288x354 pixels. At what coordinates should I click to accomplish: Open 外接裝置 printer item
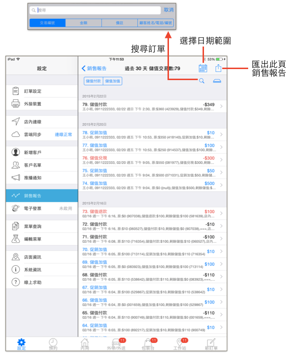tap(42, 104)
